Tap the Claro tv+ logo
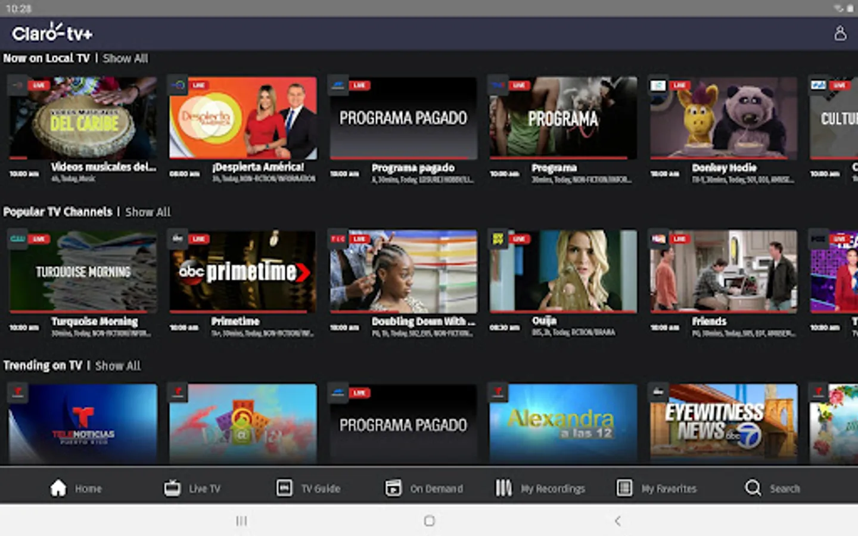 (52, 33)
